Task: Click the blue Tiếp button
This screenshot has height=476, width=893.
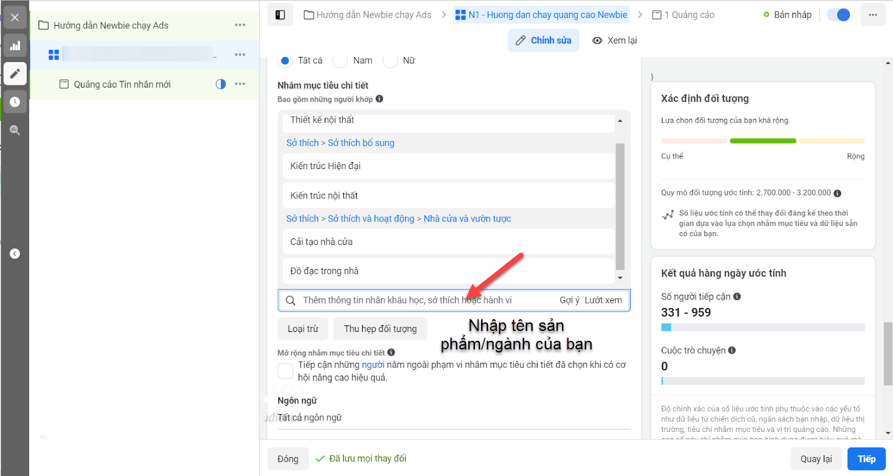Action: point(867,459)
